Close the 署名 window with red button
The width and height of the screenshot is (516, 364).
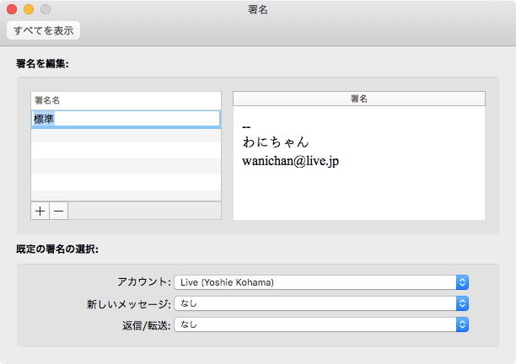12,9
